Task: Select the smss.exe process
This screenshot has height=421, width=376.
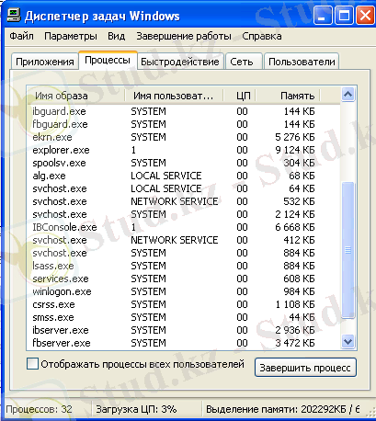Action: (184, 317)
